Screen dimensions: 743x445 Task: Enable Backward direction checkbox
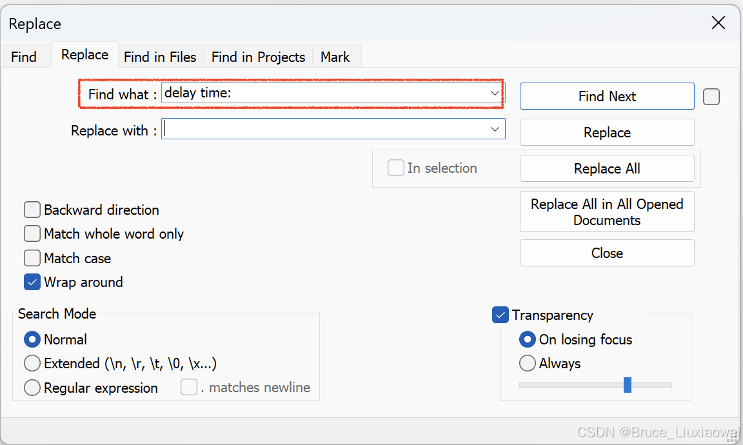tap(32, 210)
